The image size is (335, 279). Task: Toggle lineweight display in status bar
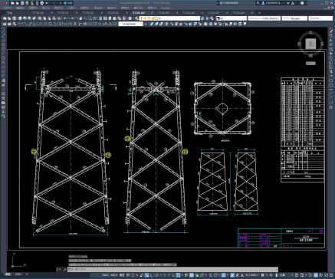coord(186,275)
